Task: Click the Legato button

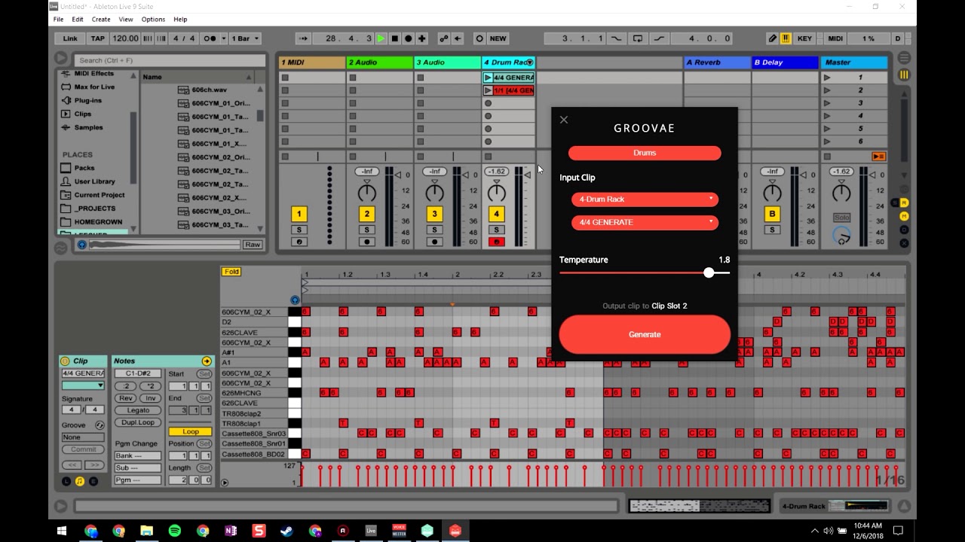Action: click(x=138, y=410)
